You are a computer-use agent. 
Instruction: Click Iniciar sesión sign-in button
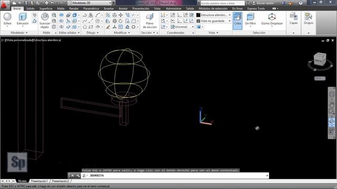pos(263,3)
